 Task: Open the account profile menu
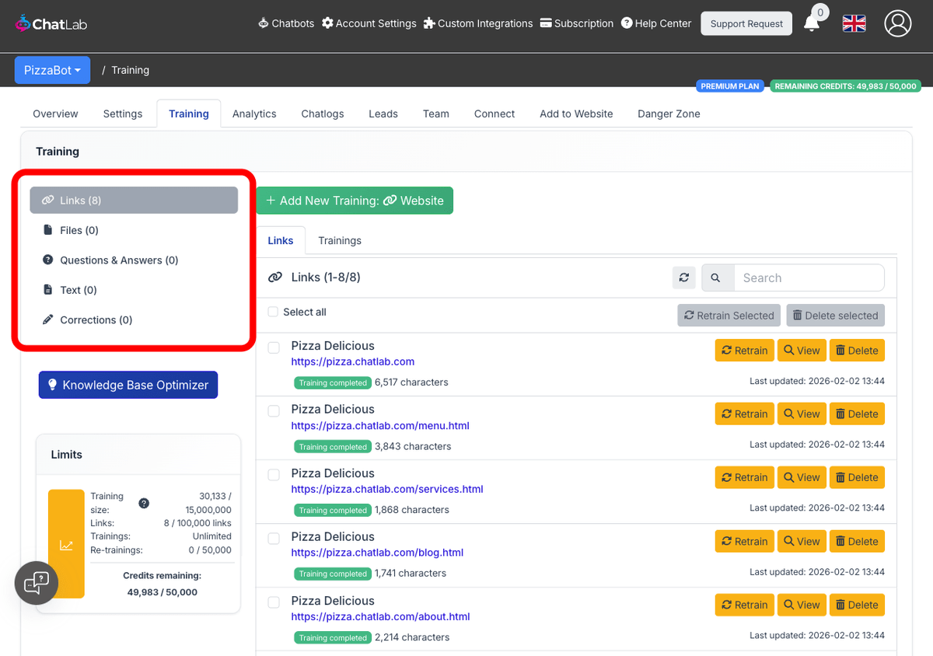tap(897, 23)
